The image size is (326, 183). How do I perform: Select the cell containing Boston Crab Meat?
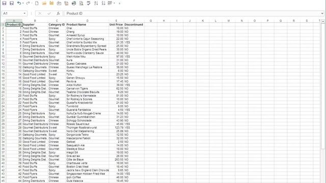[x=87, y=167]
